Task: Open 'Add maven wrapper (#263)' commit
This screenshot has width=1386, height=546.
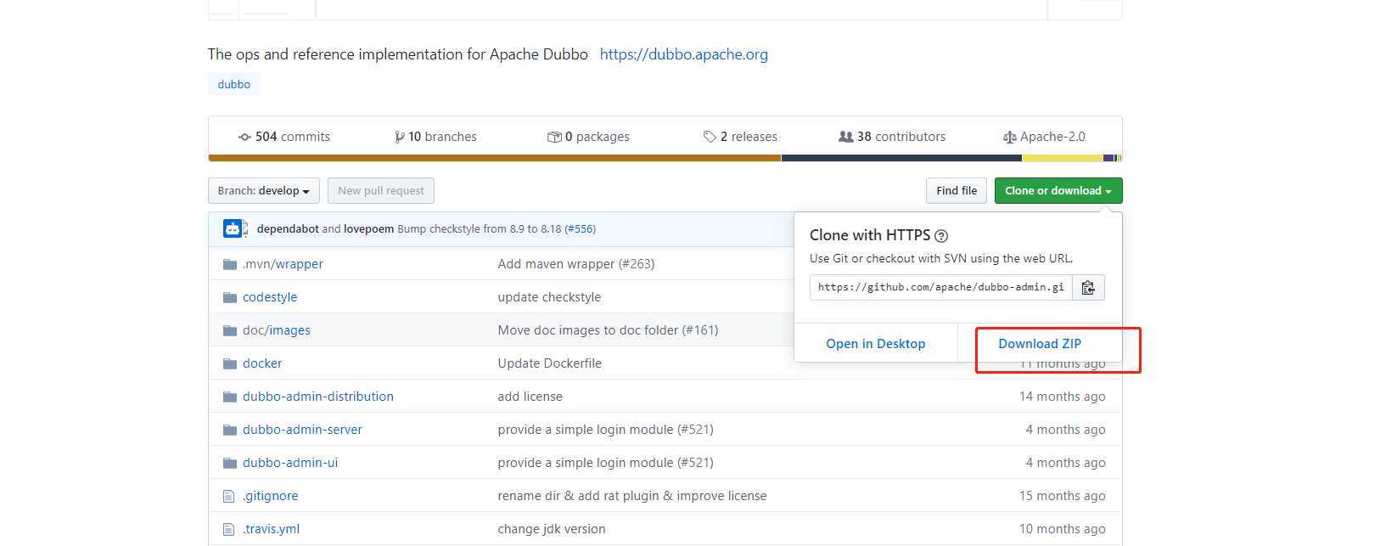Action: point(576,264)
